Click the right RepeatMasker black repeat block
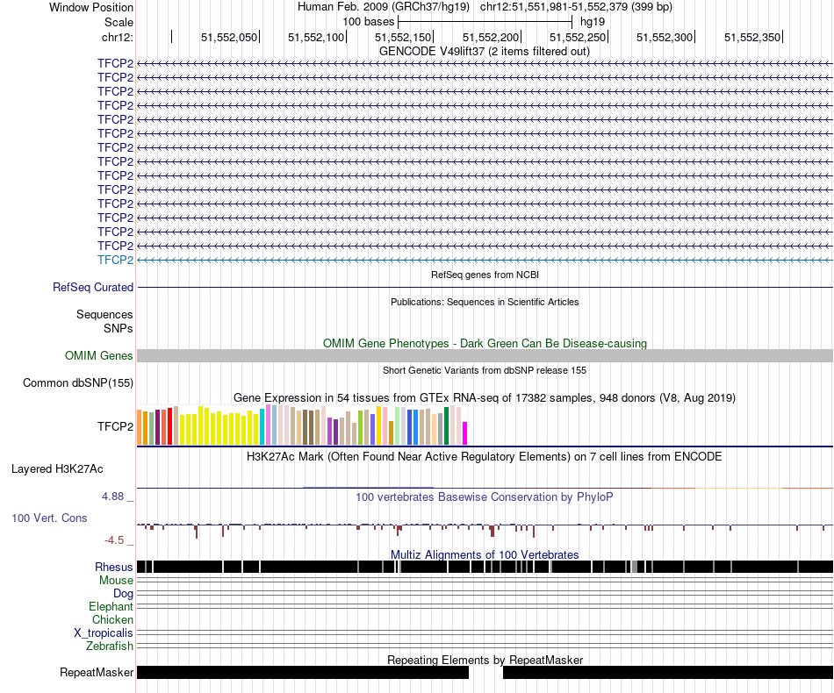This screenshot has width=834, height=693. click(x=668, y=673)
